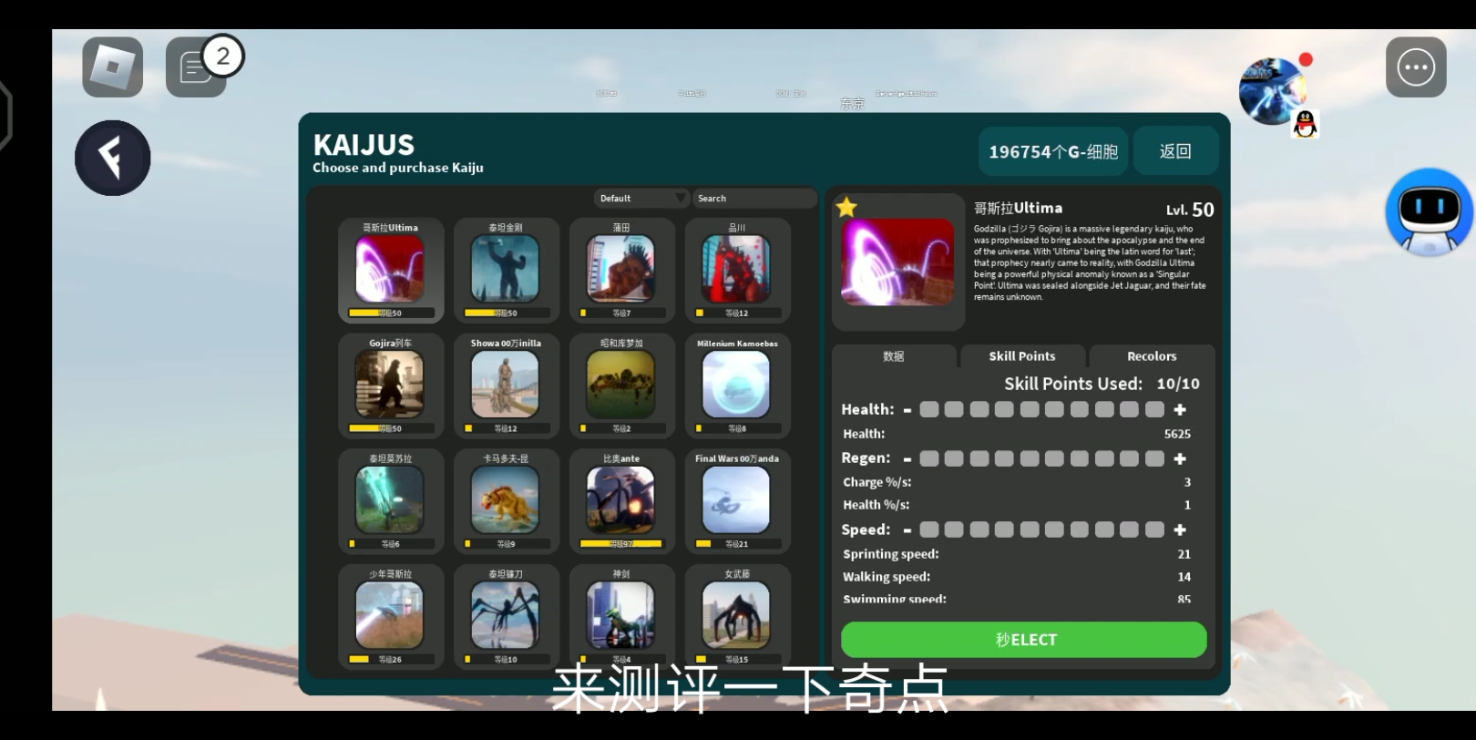Select the 蒲田 kaiju card
The image size is (1476, 740).
coord(621,270)
